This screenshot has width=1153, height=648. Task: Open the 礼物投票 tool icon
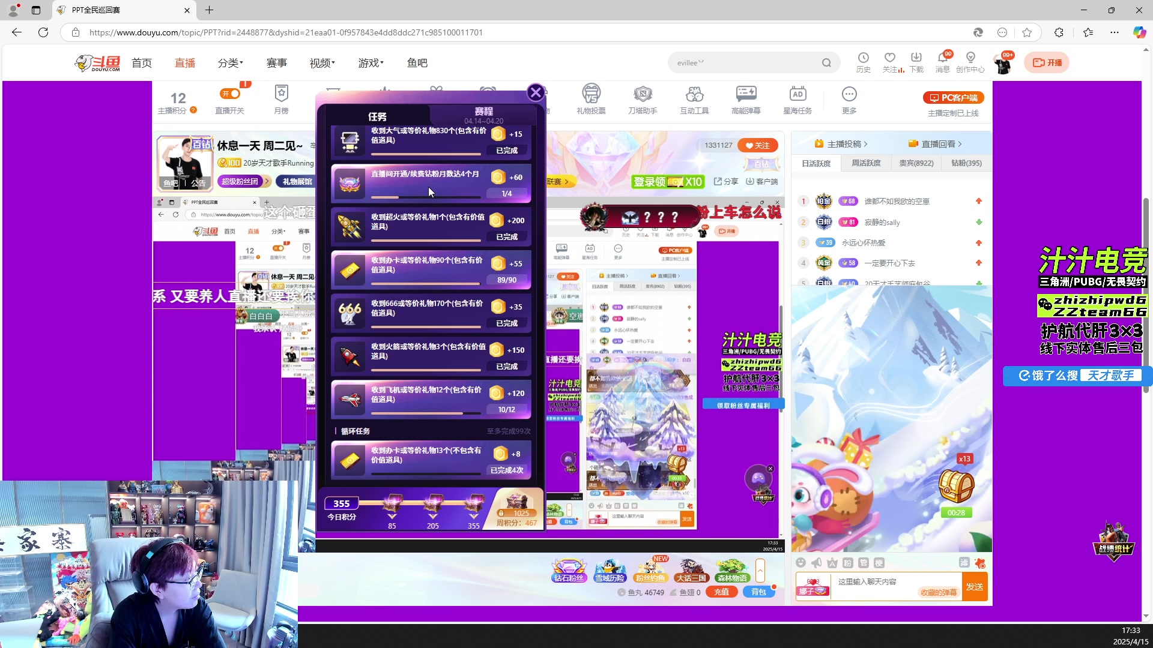(x=591, y=100)
